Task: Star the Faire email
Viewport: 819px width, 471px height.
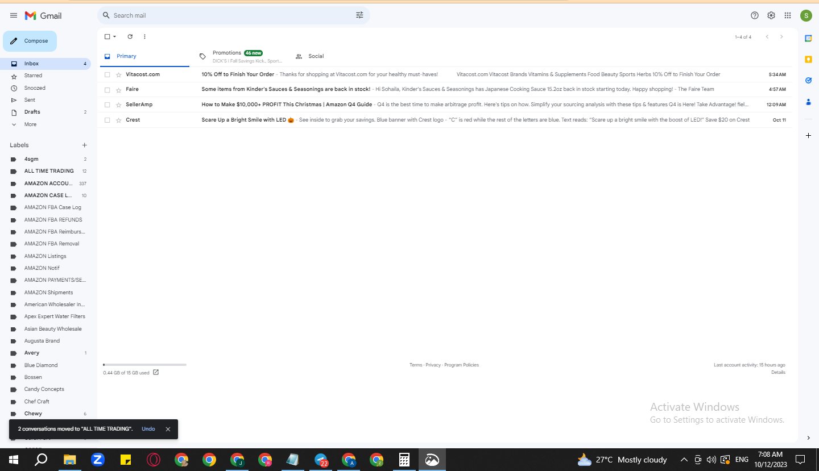Action: (x=118, y=90)
